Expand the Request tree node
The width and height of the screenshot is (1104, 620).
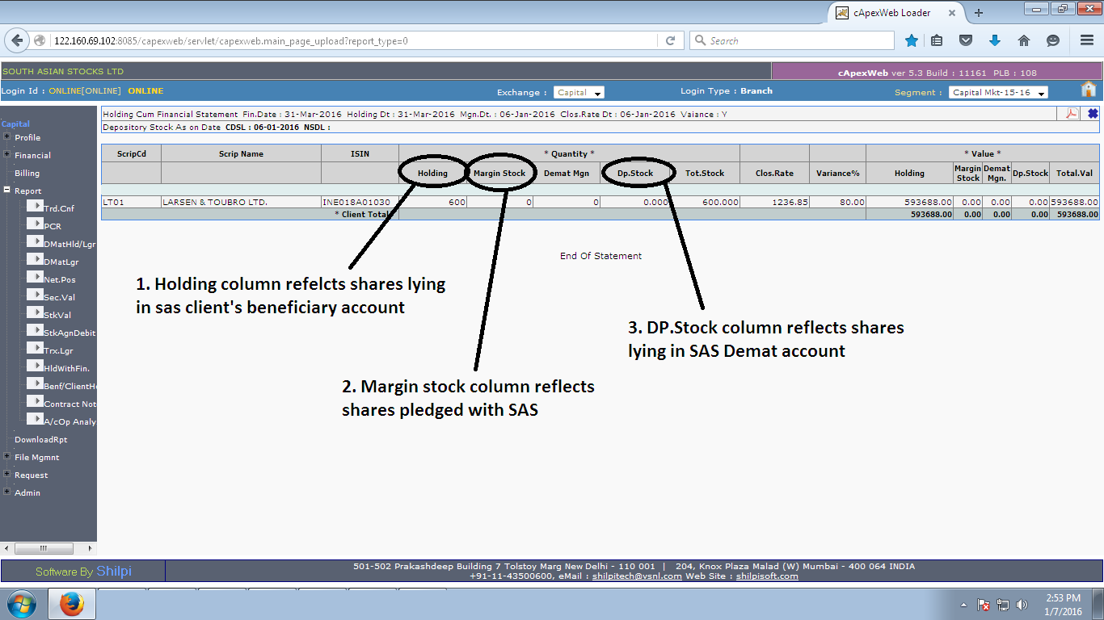7,474
